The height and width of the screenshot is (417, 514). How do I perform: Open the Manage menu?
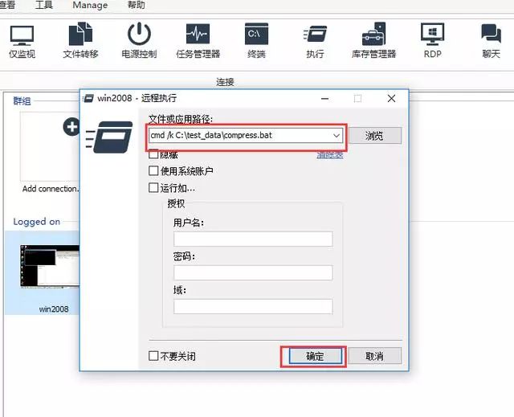[x=90, y=5]
